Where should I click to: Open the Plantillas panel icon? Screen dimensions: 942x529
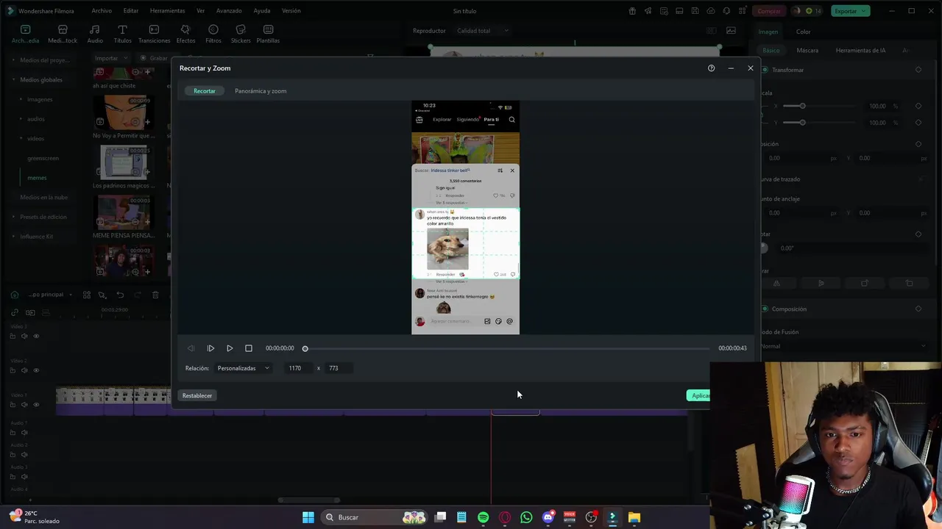(x=268, y=29)
